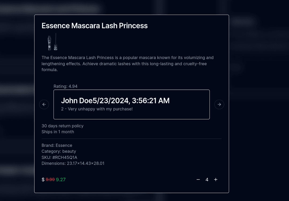
Task: Click the Dimensions: 23.17×14.43×28.01 line
Action: [73, 163]
